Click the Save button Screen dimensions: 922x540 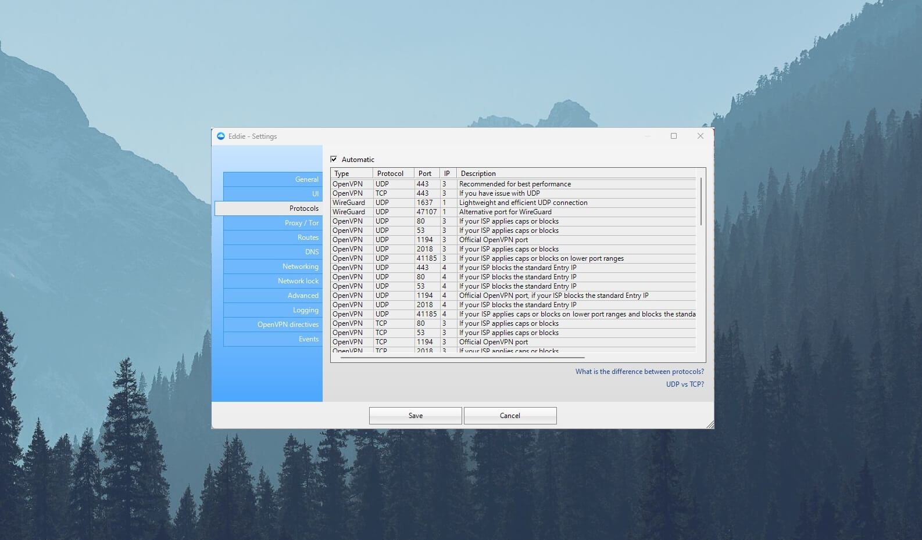click(416, 416)
